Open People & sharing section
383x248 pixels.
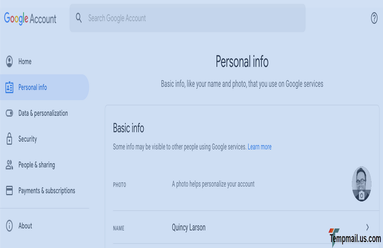tap(36, 165)
